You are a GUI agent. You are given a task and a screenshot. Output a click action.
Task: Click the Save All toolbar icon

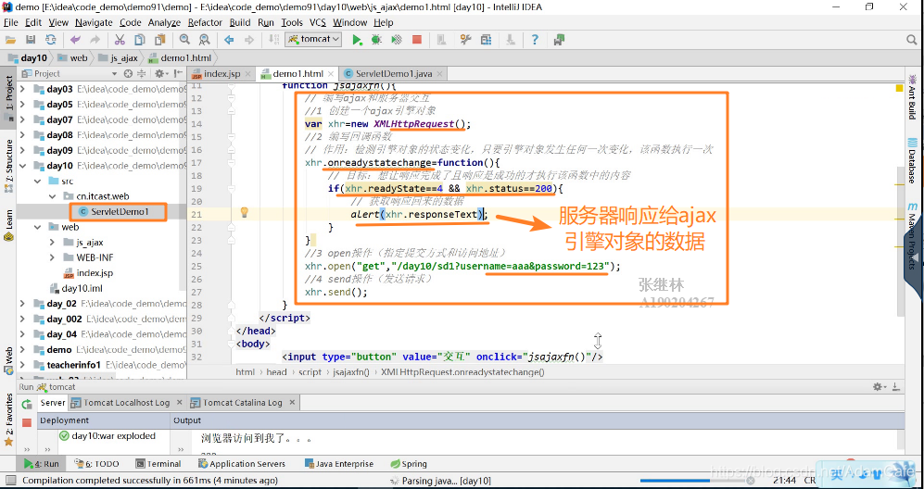coord(31,40)
